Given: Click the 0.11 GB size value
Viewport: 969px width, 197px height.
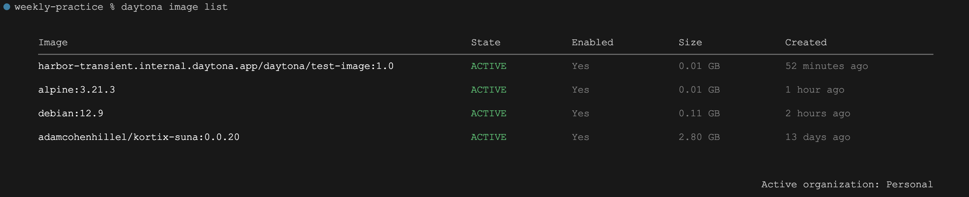Looking at the screenshot, I should pyautogui.click(x=699, y=113).
